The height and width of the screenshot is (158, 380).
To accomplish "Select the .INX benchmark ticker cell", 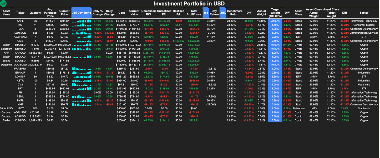I will click(x=223, y=12).
